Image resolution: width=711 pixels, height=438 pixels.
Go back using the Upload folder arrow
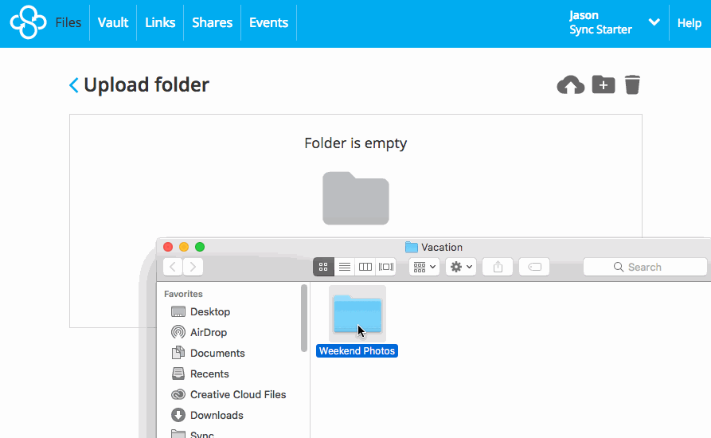click(x=74, y=85)
